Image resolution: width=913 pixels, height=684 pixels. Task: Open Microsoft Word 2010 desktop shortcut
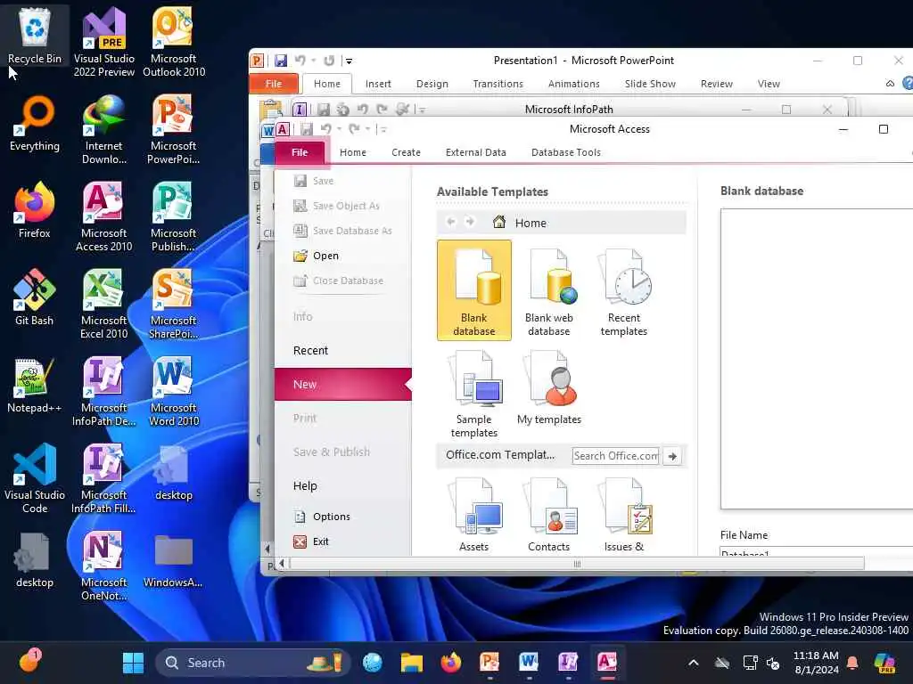pos(174,391)
